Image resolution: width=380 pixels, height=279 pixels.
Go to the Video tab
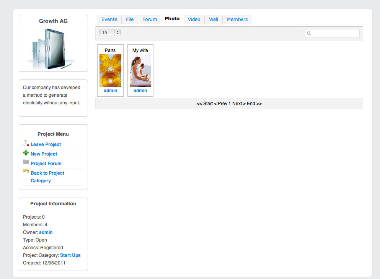[194, 19]
